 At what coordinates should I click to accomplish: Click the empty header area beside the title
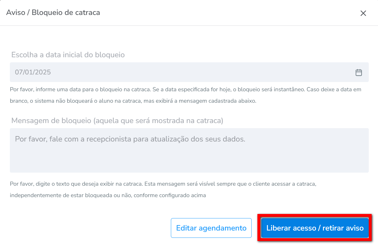click(223, 13)
